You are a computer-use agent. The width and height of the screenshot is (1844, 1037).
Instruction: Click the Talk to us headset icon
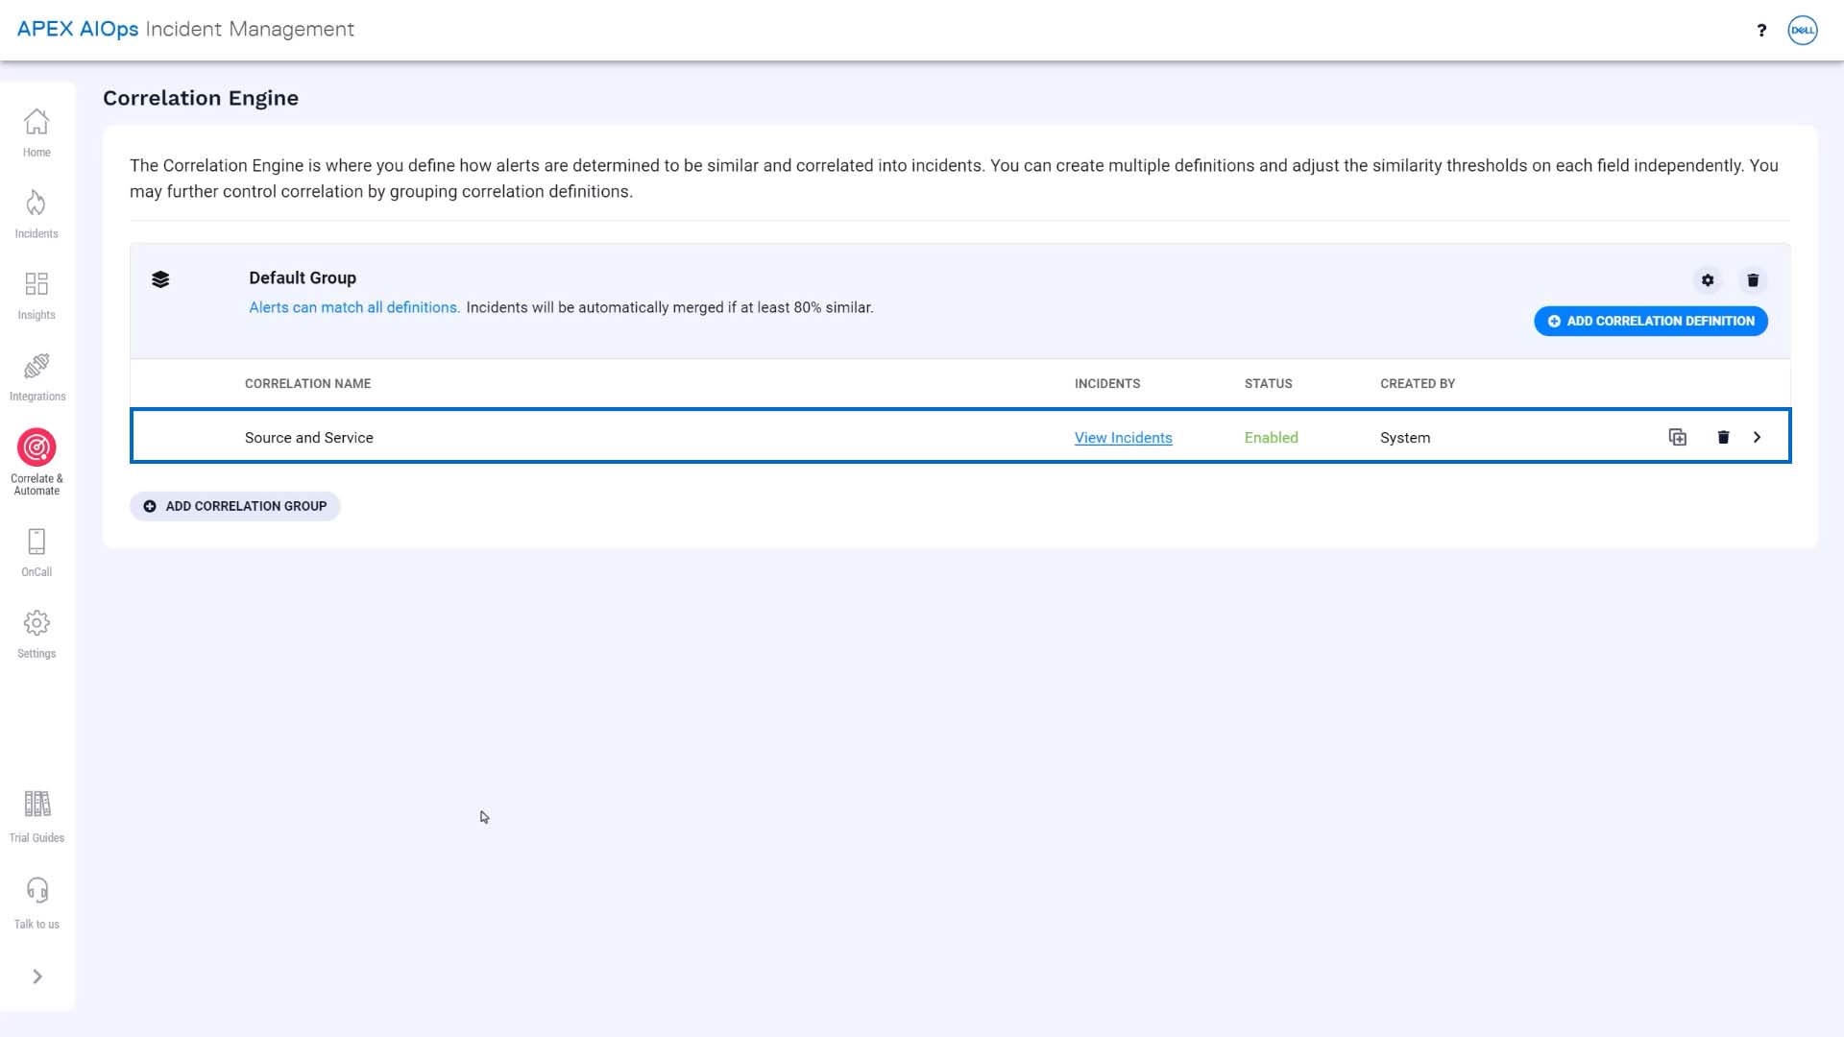coord(36,890)
